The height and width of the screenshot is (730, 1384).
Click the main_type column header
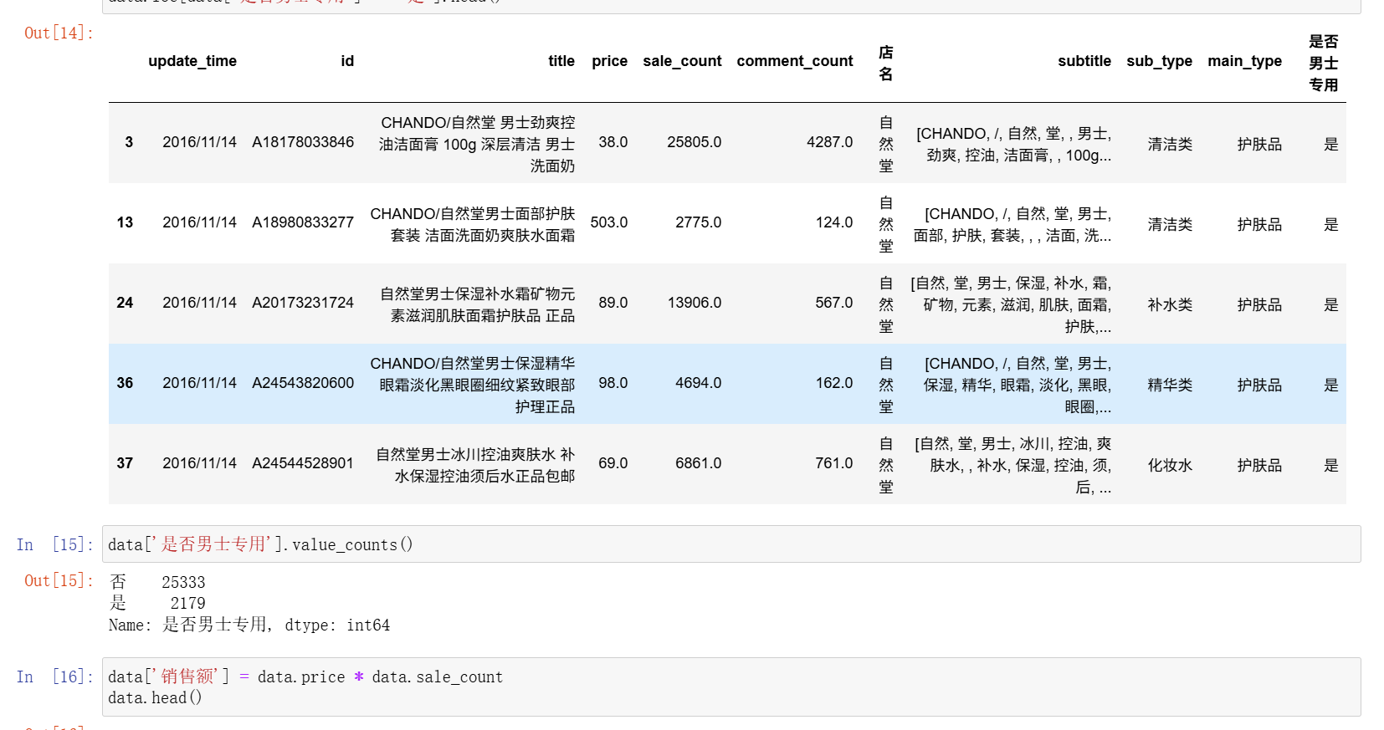point(1244,61)
